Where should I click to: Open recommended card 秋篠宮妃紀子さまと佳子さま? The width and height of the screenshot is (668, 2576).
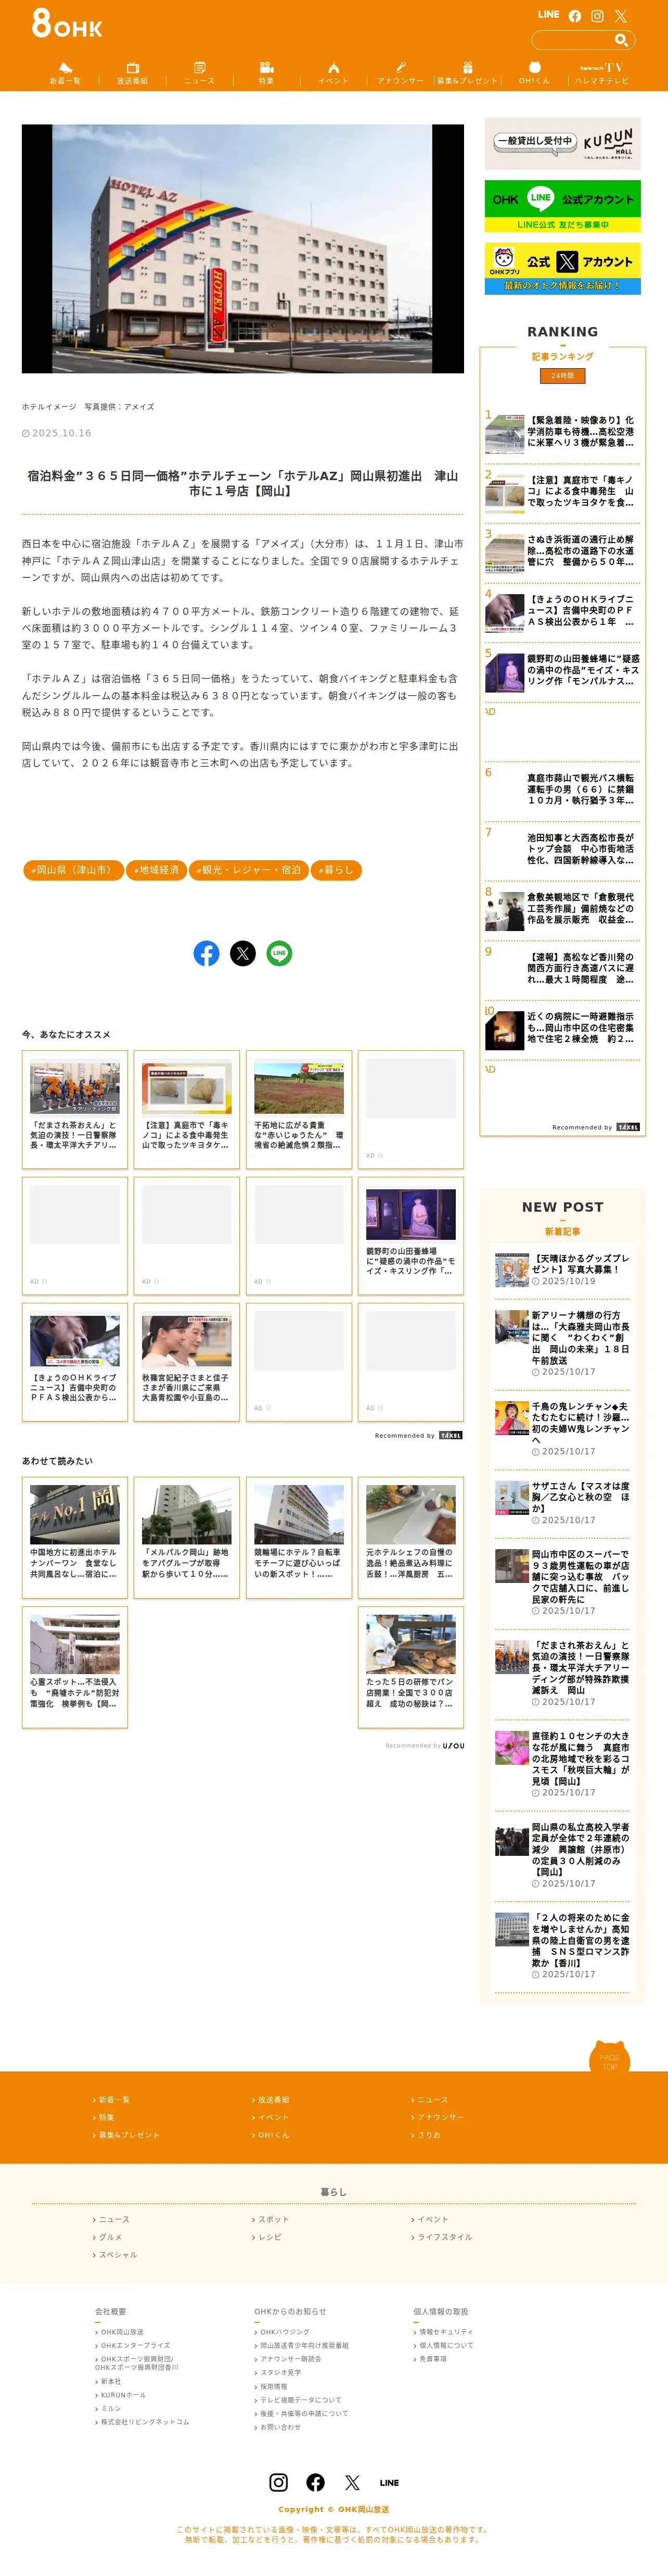coord(187,1362)
